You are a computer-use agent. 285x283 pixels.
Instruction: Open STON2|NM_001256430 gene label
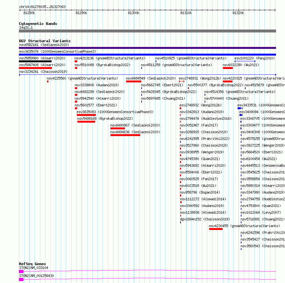point(37,276)
